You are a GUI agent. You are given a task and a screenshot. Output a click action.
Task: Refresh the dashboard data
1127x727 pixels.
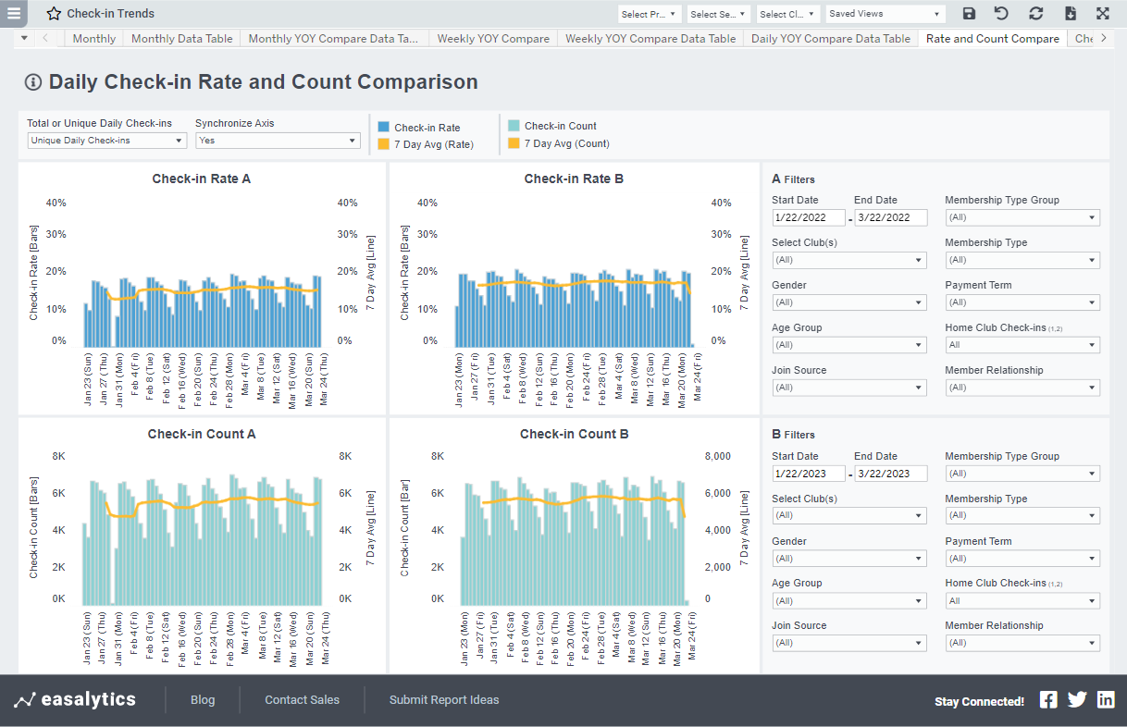tap(1035, 14)
